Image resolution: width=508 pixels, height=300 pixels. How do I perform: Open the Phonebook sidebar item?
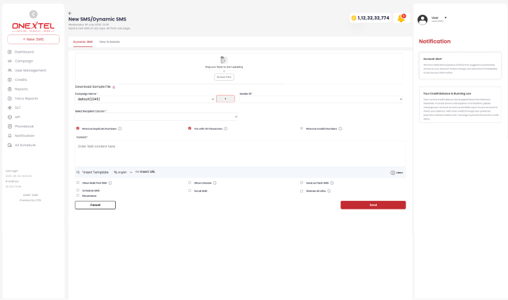coord(24,126)
